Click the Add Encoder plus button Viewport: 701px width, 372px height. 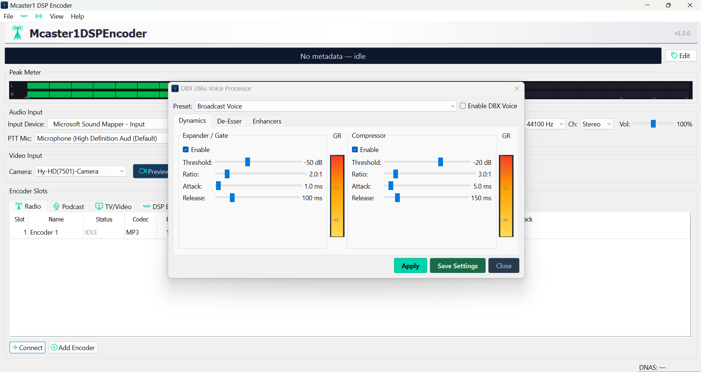tap(73, 348)
